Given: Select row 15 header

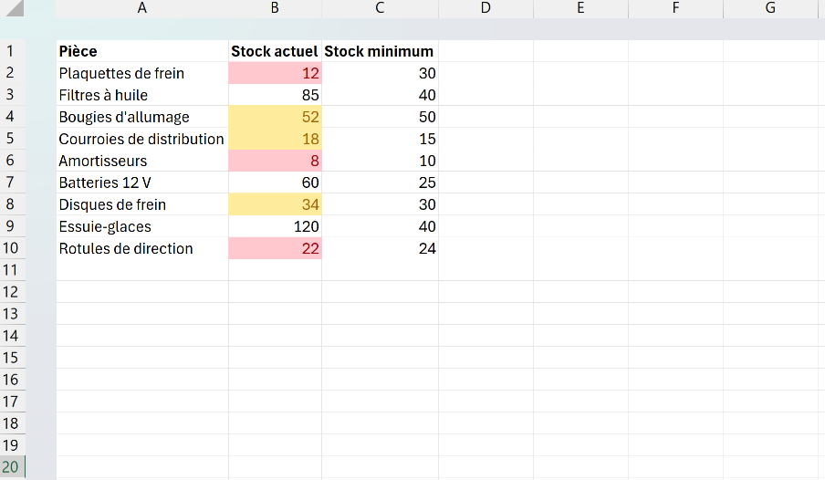Looking at the screenshot, I should pos(11,358).
